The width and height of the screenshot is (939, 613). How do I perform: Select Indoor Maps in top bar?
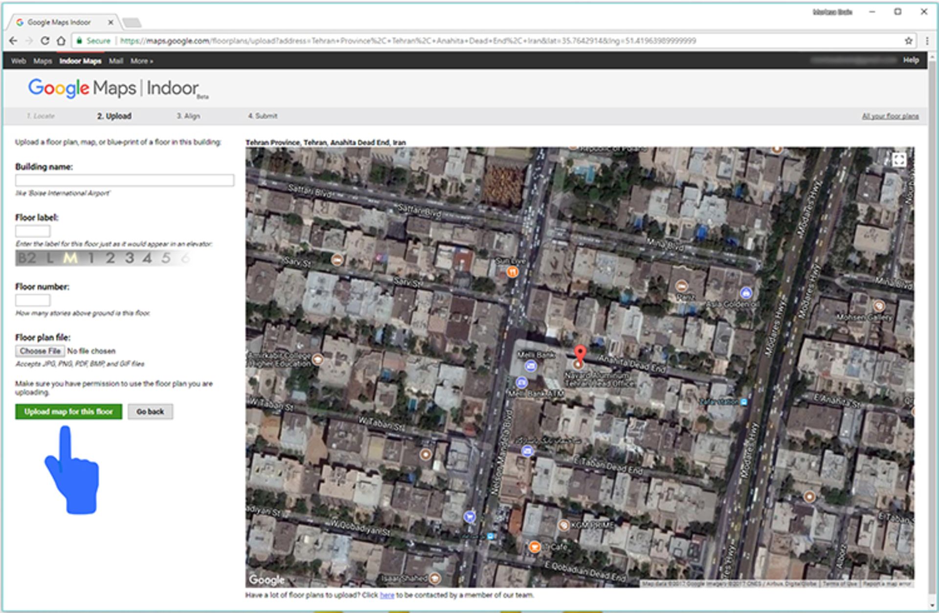(80, 61)
